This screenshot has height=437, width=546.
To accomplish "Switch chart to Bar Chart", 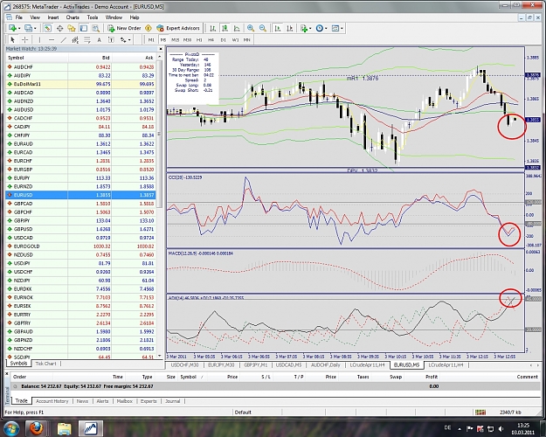I will (213, 28).
